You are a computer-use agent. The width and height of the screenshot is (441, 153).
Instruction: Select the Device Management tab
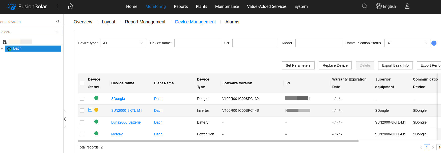tap(196, 22)
